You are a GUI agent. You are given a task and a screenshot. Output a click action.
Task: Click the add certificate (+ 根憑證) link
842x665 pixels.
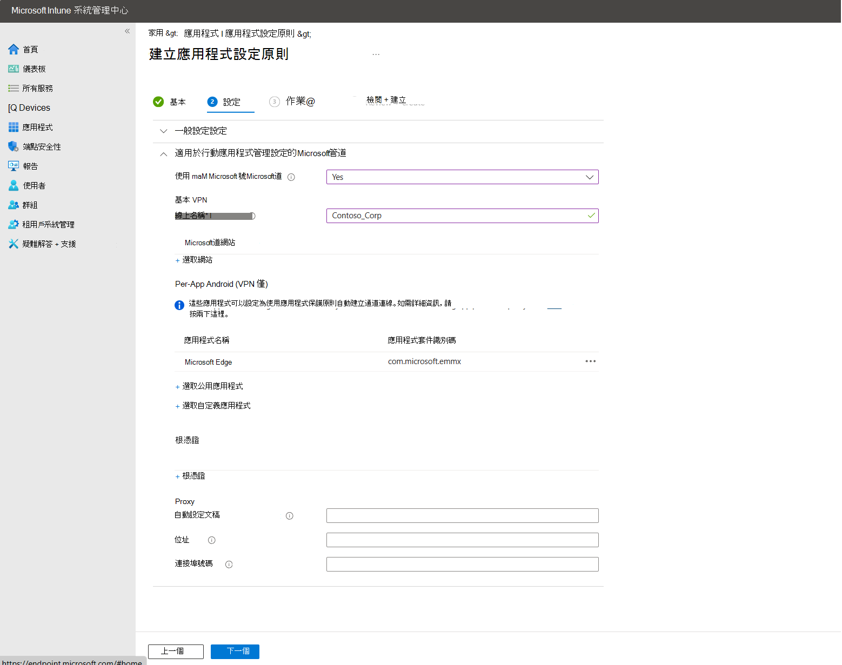[190, 476]
